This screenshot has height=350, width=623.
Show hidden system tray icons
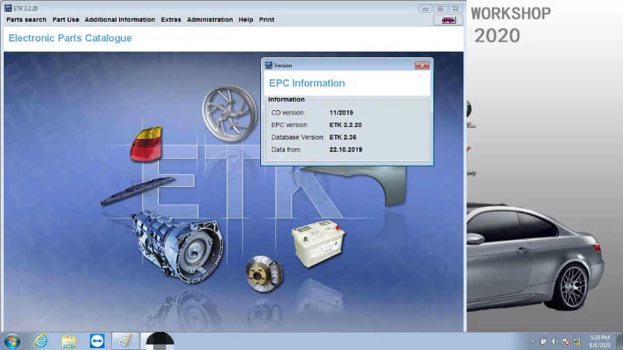(533, 341)
